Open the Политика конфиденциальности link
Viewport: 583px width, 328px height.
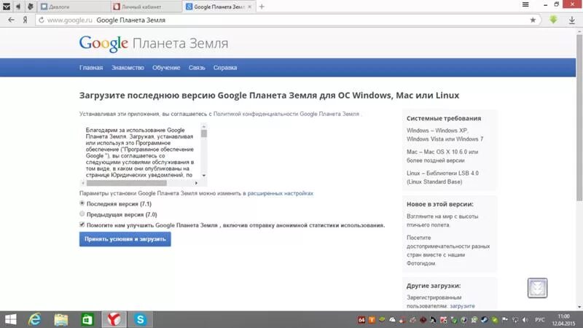coord(286,114)
